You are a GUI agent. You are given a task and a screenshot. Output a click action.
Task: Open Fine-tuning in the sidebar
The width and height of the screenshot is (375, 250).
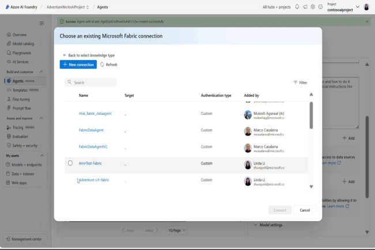point(18,99)
